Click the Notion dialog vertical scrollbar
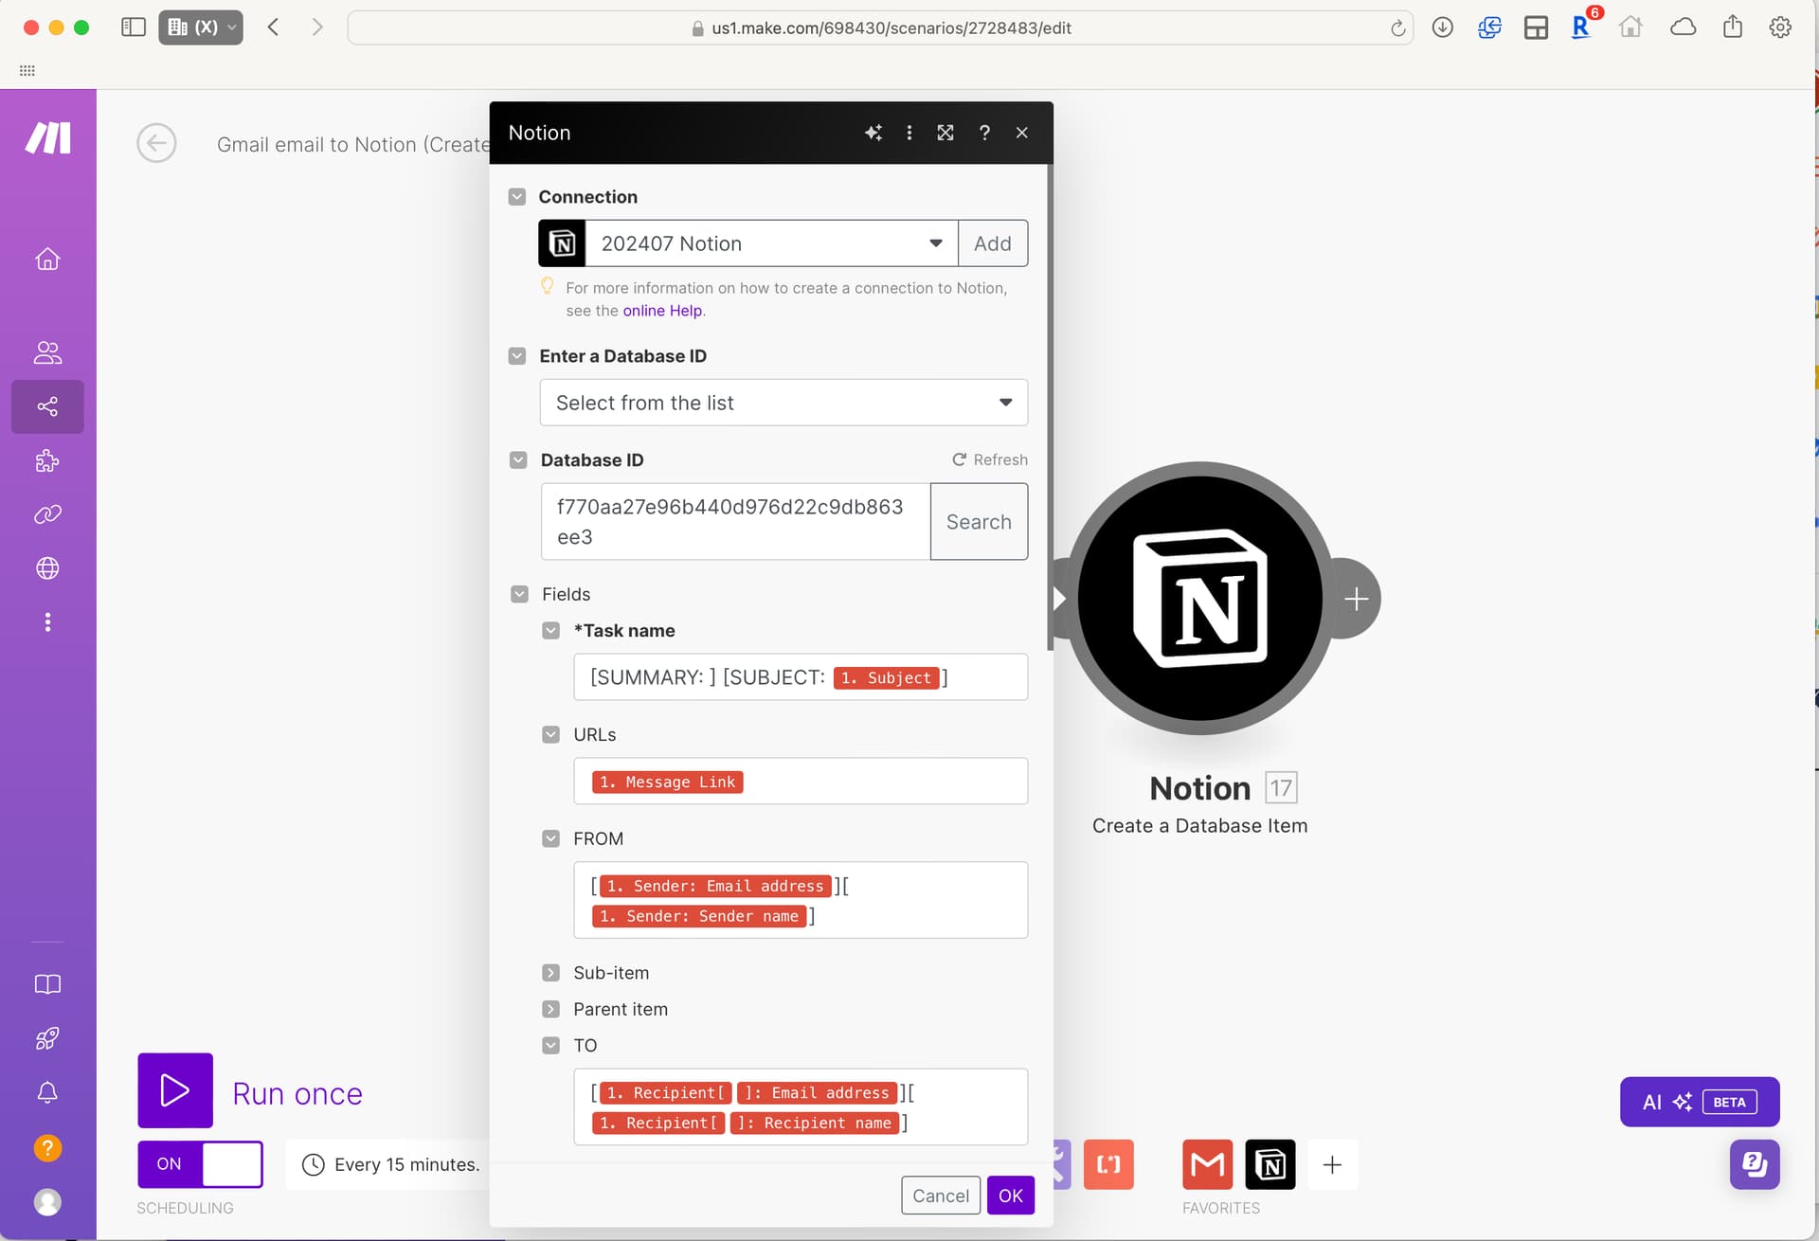This screenshot has width=1819, height=1241. click(1050, 407)
